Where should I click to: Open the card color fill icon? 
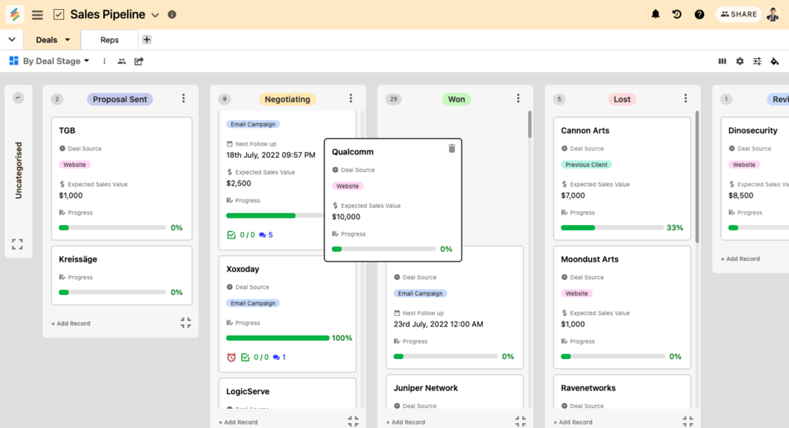[x=774, y=61]
